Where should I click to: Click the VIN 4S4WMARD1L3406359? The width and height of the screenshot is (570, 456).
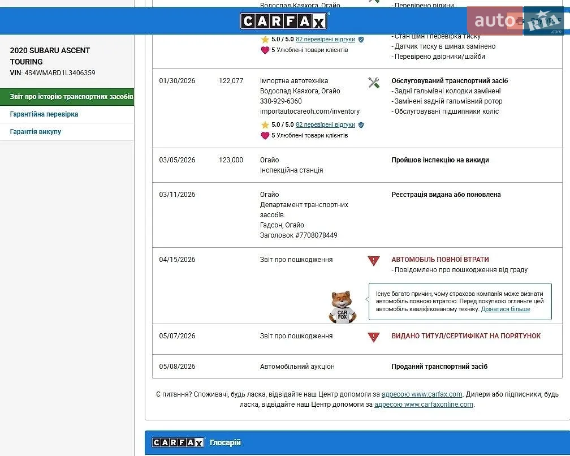[x=59, y=73]
